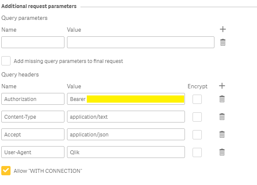
Task: Tick Encrypt for the Authorization header
Action: [x=197, y=99]
